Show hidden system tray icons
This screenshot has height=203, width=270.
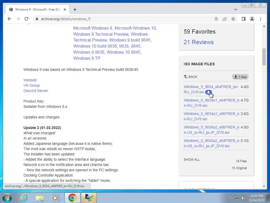[230, 198]
